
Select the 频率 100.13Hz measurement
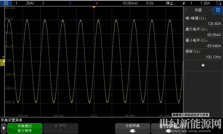[x=203, y=54]
